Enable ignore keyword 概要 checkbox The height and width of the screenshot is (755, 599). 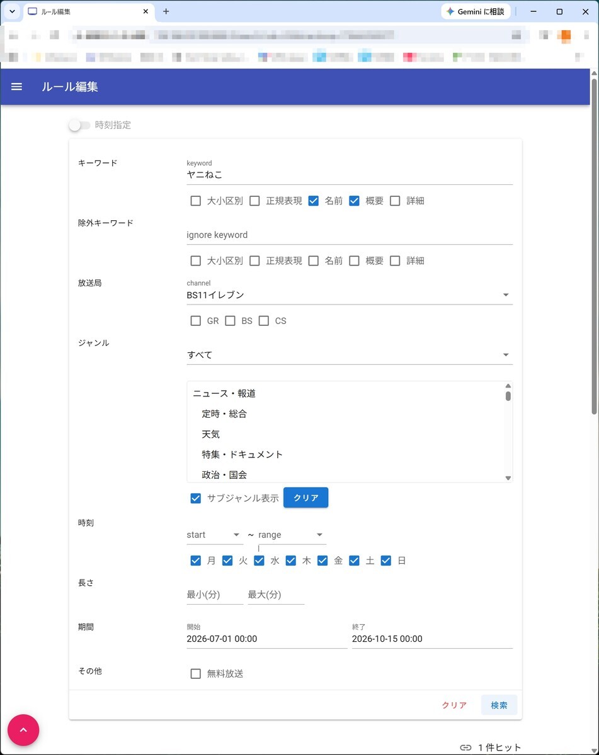[354, 260]
